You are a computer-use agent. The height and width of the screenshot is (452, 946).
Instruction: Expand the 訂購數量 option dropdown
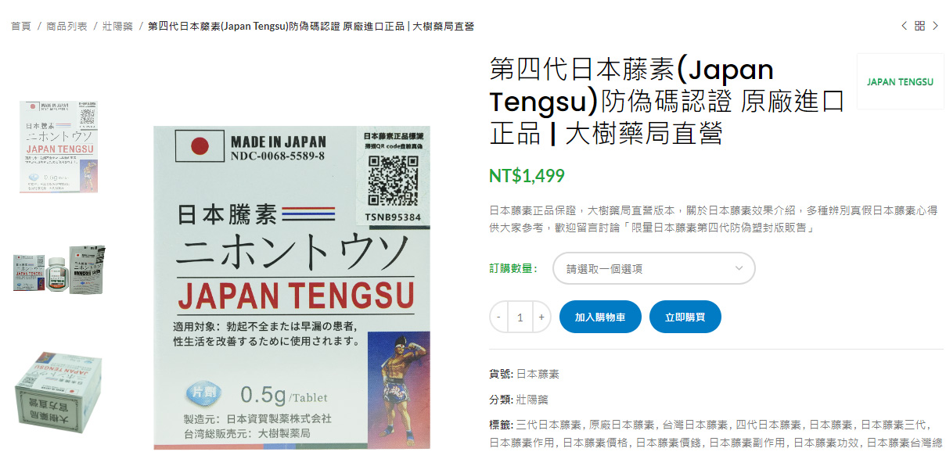coord(654,268)
